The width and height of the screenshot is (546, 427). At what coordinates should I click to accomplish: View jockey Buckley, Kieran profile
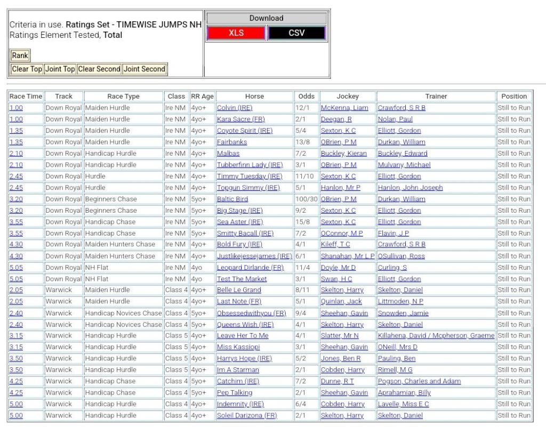point(343,154)
